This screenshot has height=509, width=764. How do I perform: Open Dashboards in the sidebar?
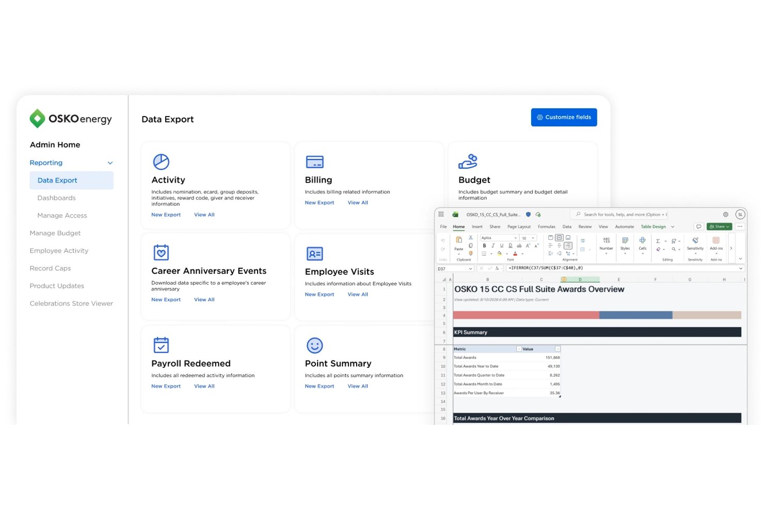coord(56,198)
